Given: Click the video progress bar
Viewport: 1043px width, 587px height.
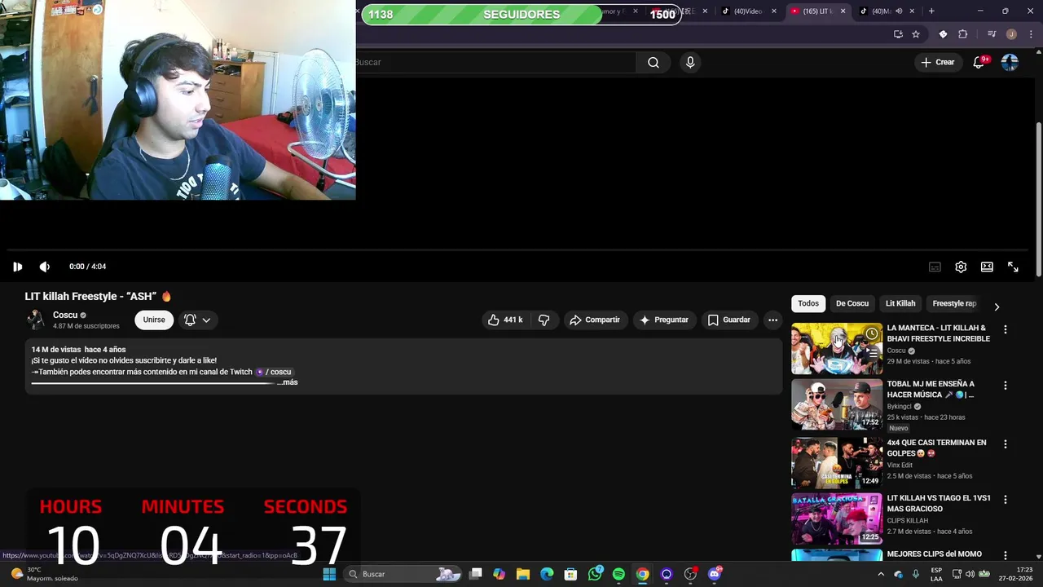Looking at the screenshot, I should pyautogui.click(x=517, y=250).
